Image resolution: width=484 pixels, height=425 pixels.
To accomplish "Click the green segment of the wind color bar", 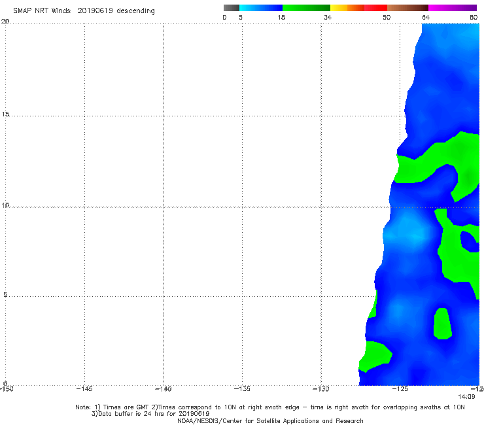I will click(x=306, y=8).
